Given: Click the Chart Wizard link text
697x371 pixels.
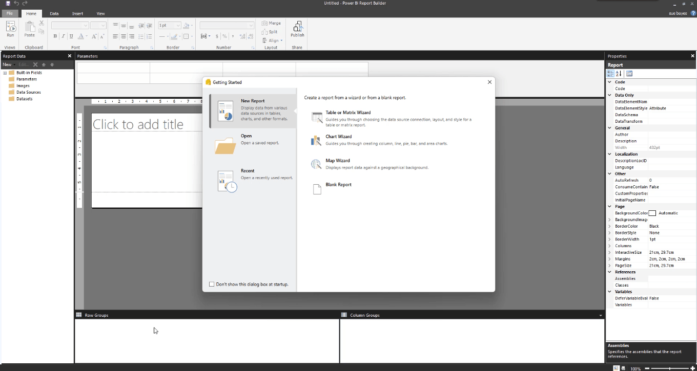Looking at the screenshot, I should (338, 137).
